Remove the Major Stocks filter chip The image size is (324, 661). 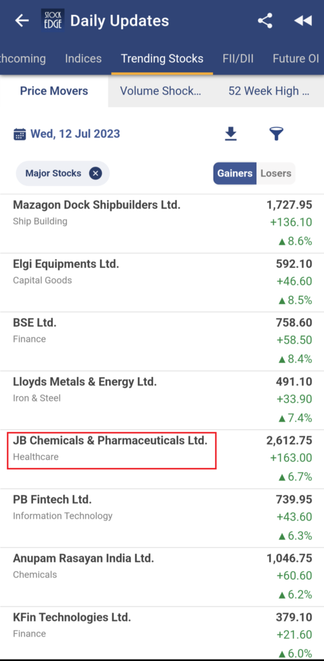point(96,173)
